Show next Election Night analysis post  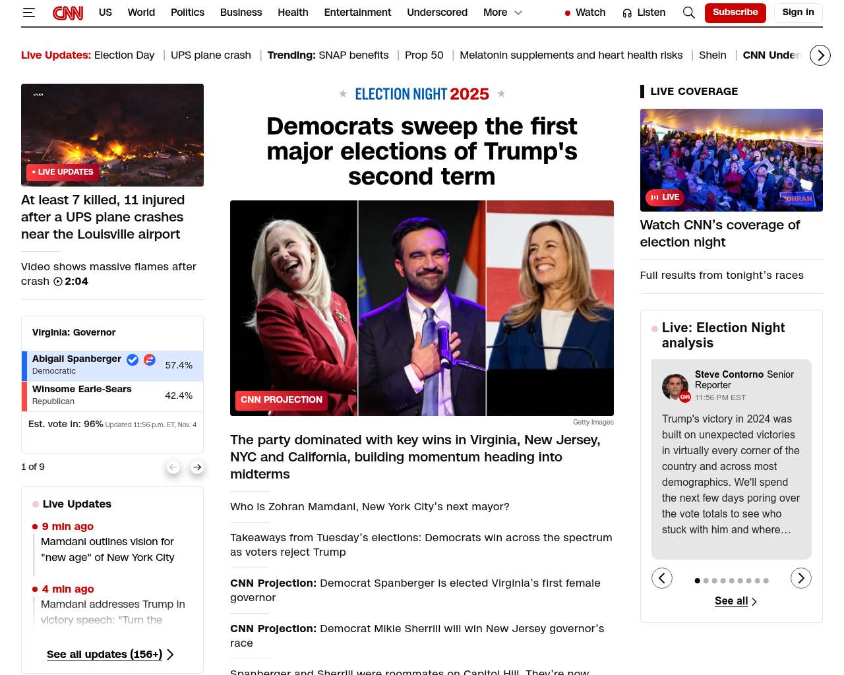tap(801, 578)
